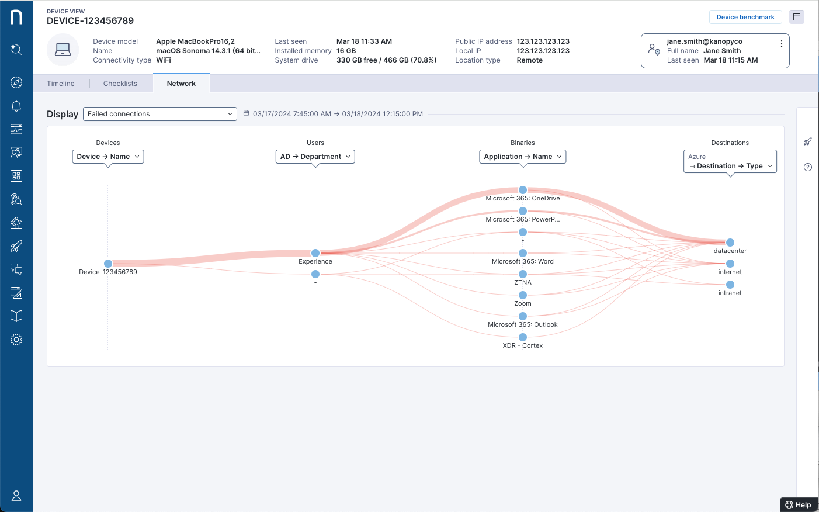Open the settings gear in sidebar
The image size is (819, 512).
pos(16,340)
